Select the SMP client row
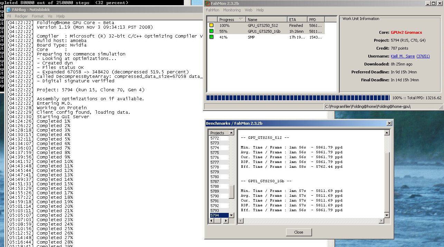This screenshot has height=247, width=444. [266, 37]
